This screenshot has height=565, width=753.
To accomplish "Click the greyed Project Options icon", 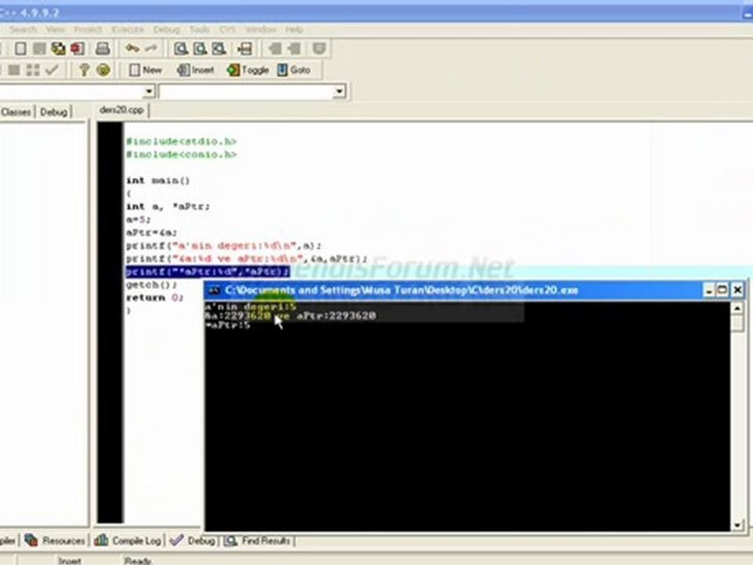I will 319,49.
